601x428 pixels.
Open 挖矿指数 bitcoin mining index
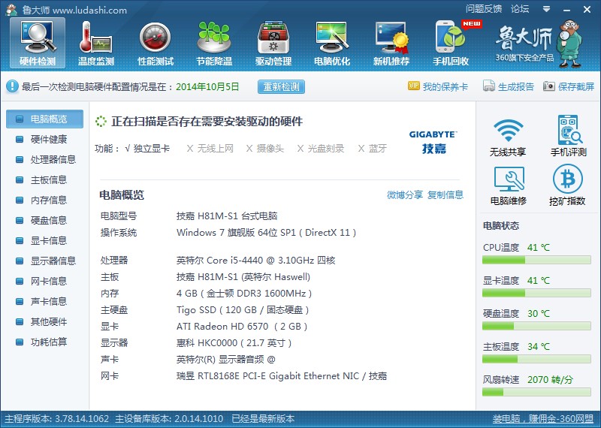click(x=567, y=185)
